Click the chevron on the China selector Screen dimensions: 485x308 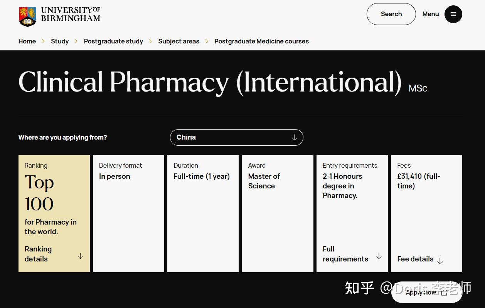point(294,137)
